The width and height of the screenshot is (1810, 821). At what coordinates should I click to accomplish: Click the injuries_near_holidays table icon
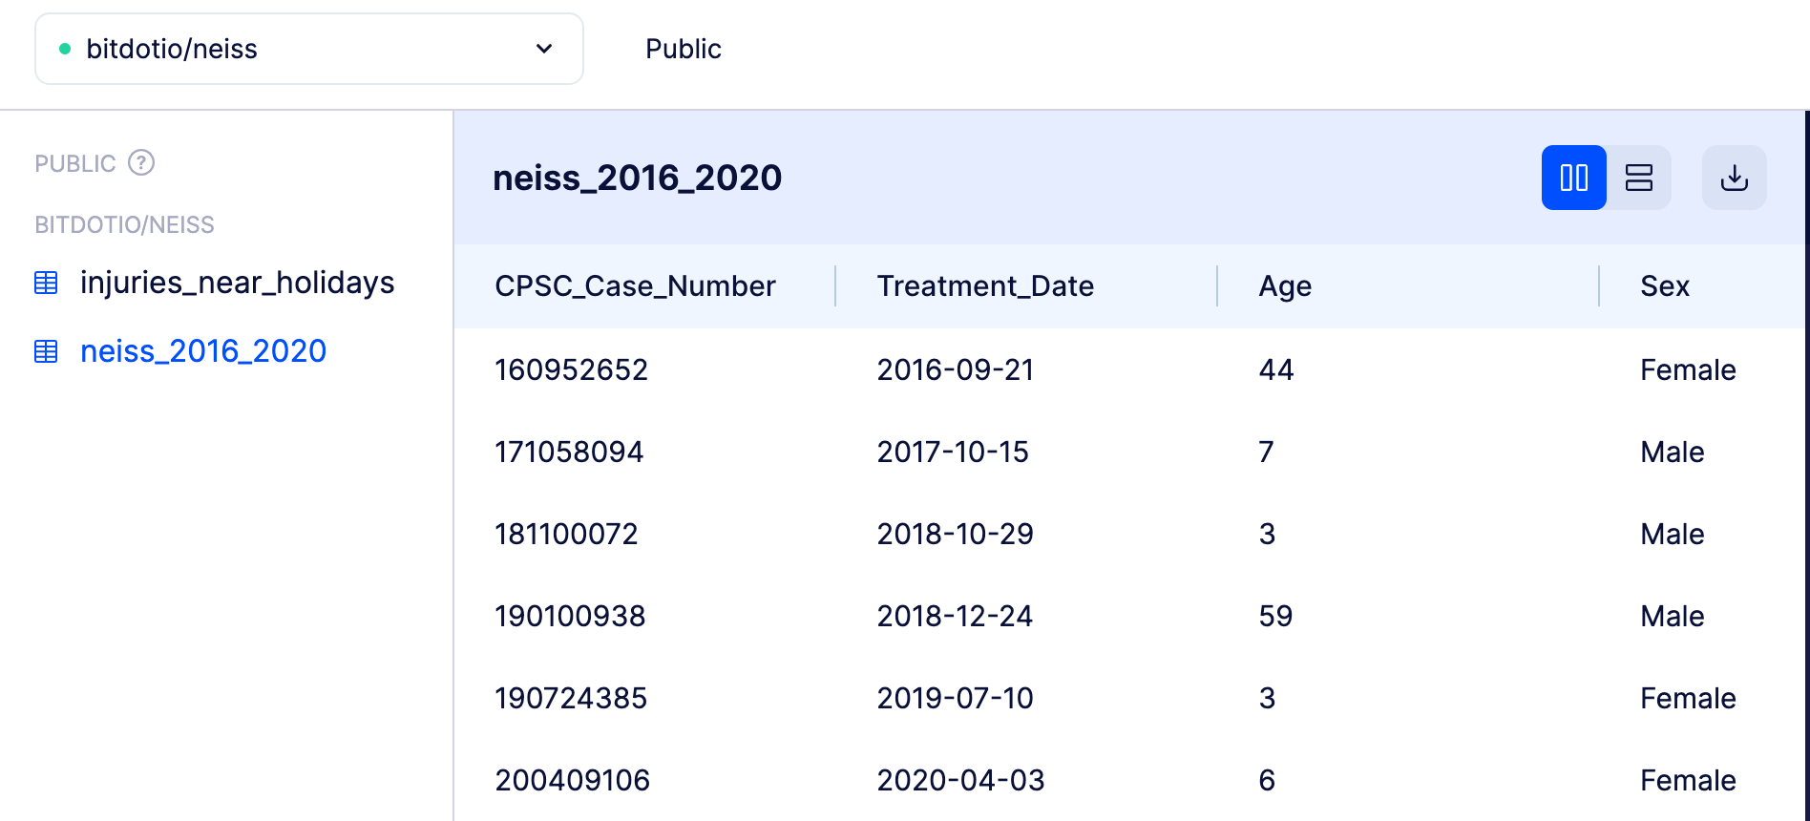click(46, 283)
